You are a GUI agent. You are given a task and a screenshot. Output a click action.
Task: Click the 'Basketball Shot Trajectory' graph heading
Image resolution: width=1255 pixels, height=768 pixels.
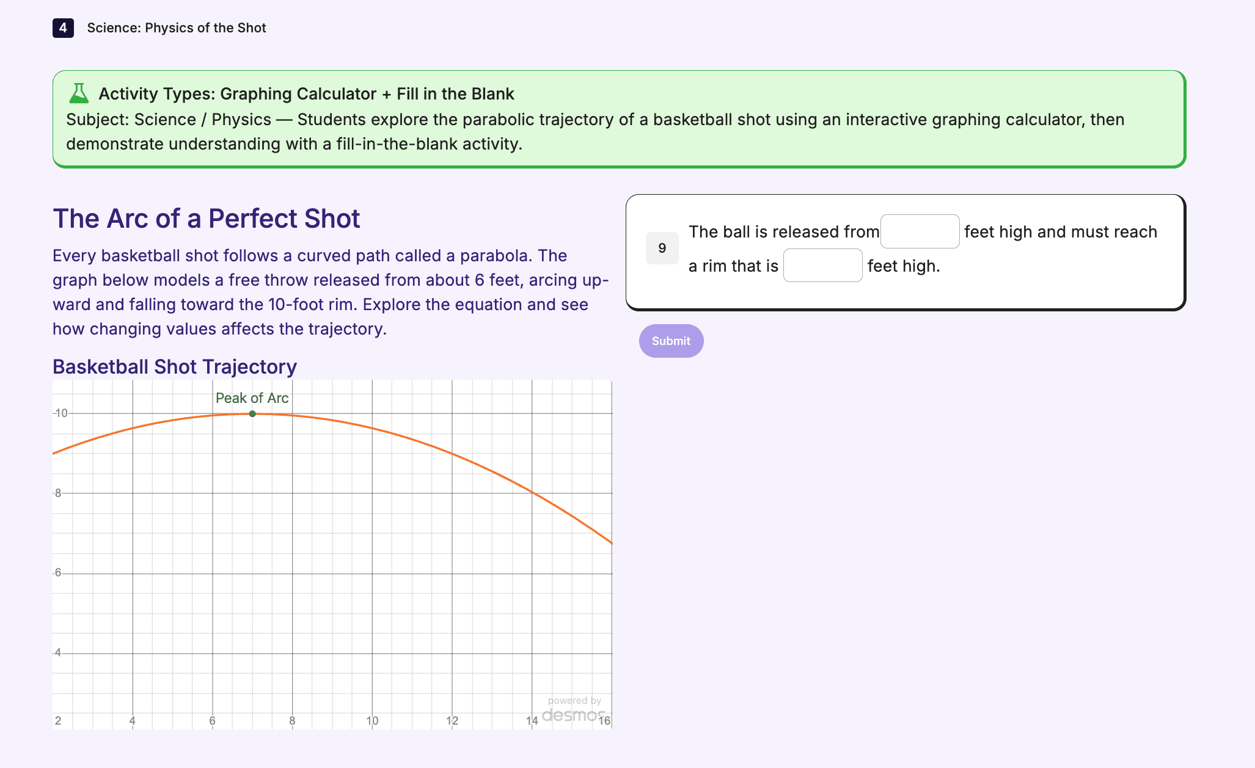click(x=175, y=367)
